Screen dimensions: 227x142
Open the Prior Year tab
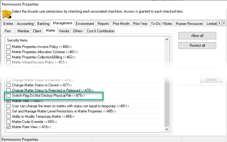[140, 24]
